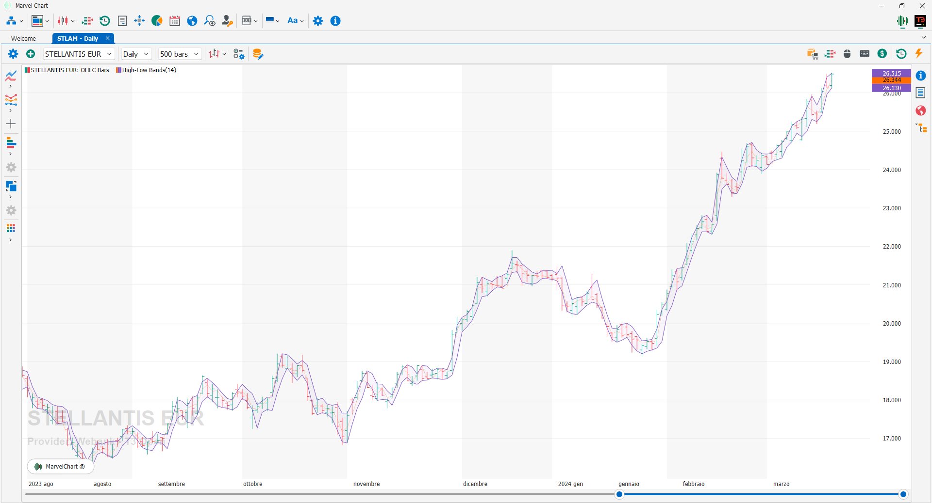
Task: Open the Daily timeframe dropdown
Action: click(x=136, y=54)
